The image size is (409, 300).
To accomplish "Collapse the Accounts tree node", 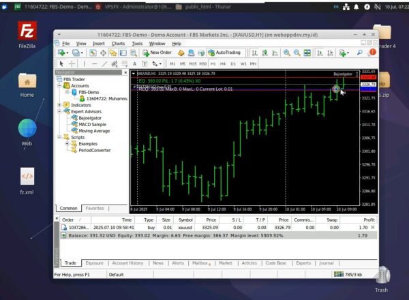I will tap(59, 85).
